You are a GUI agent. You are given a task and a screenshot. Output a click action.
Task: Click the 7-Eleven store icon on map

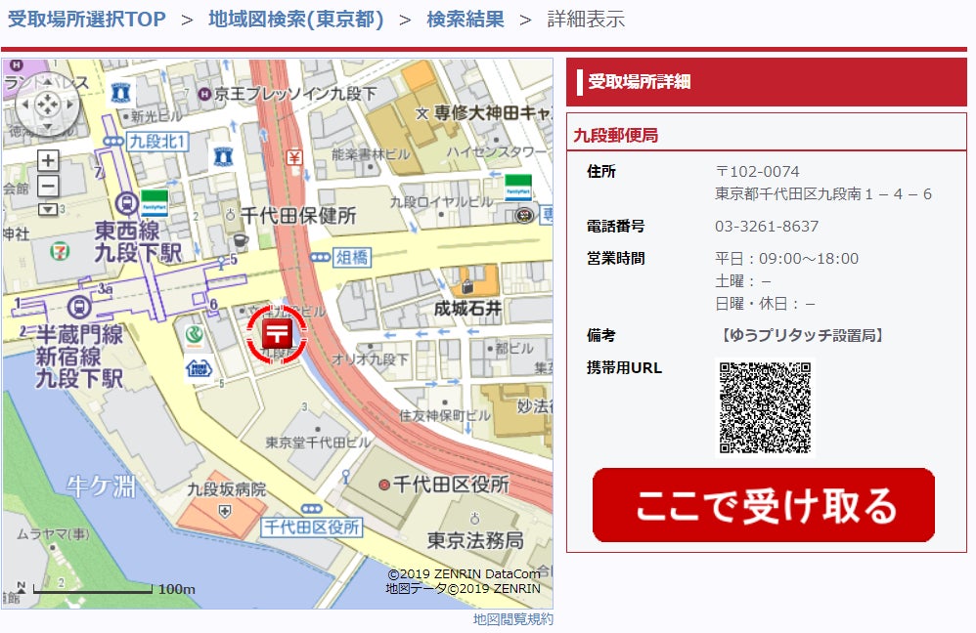pos(60,252)
